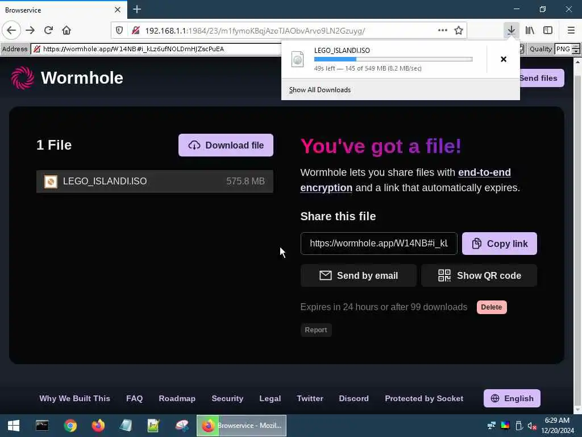Screen dimensions: 582x437
Task: Open the Discord footer link
Action: 354,398
